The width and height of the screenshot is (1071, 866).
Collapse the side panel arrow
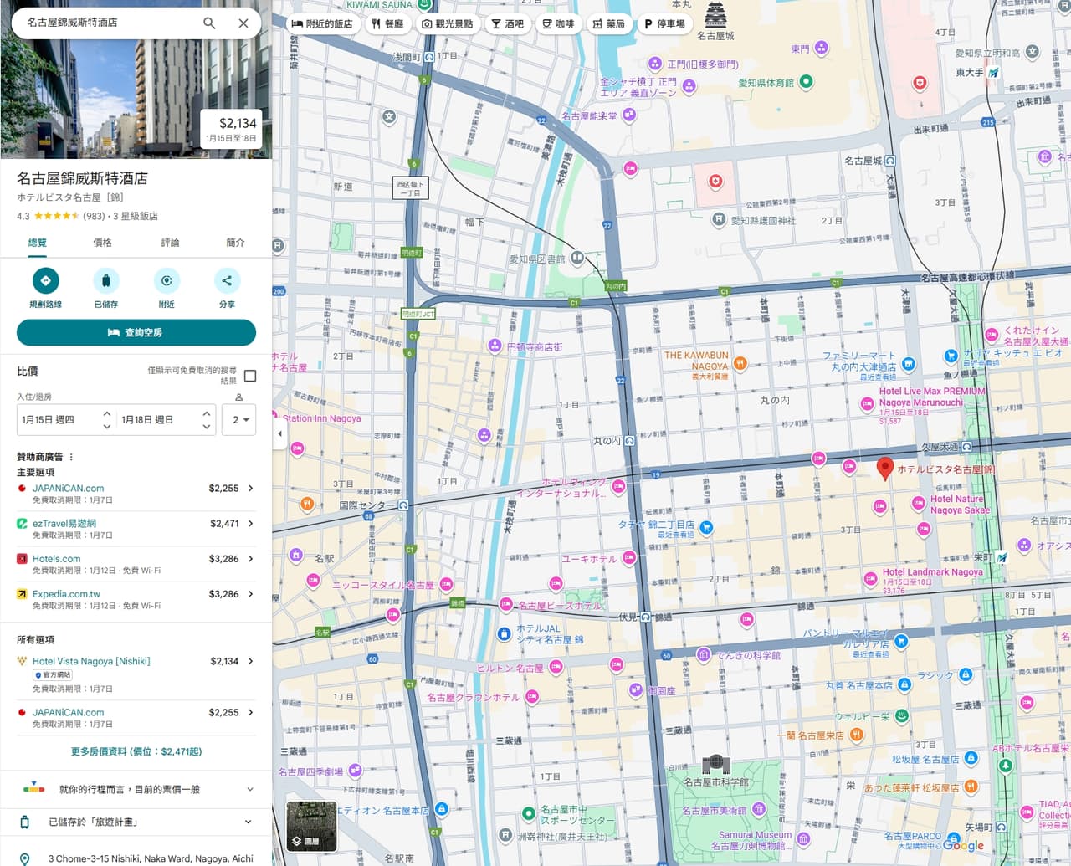click(x=280, y=433)
